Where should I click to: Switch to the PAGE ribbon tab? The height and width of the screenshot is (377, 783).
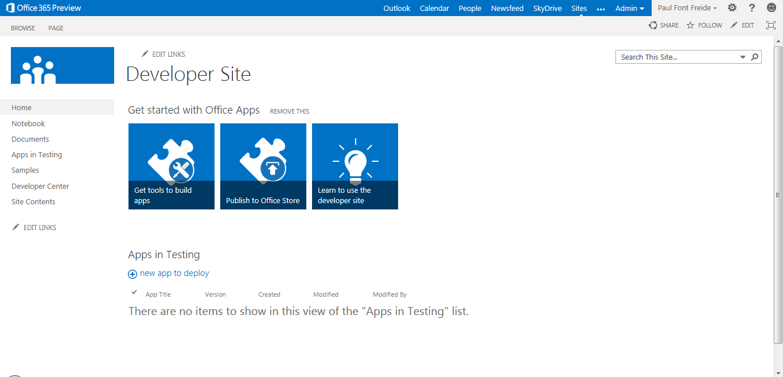click(56, 28)
